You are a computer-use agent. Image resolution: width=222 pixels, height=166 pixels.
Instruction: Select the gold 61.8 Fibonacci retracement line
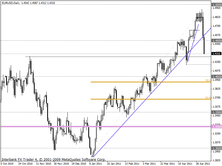click(x=151, y=99)
